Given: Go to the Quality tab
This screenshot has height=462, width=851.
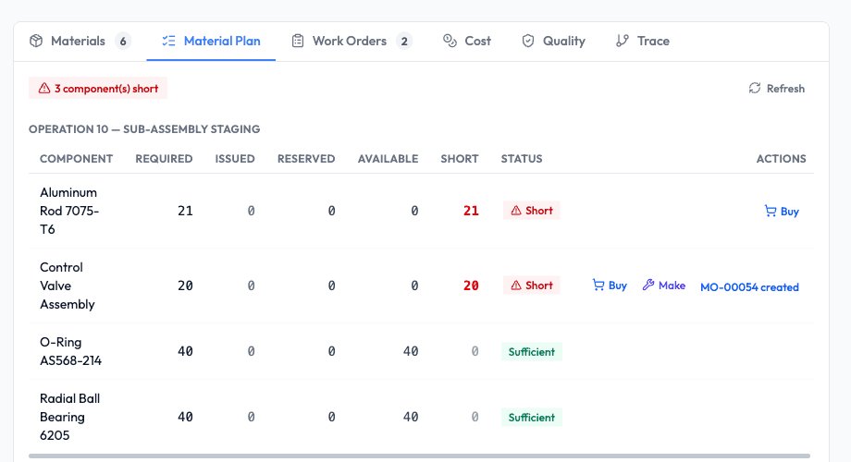Looking at the screenshot, I should point(553,42).
